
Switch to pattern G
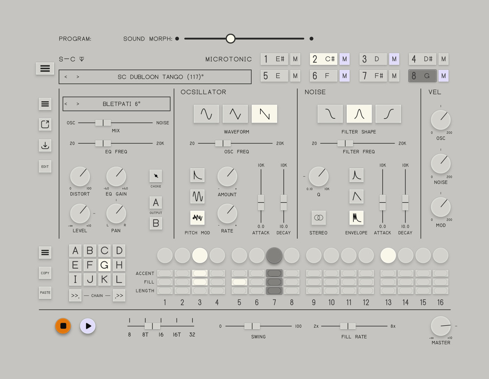tap(104, 265)
